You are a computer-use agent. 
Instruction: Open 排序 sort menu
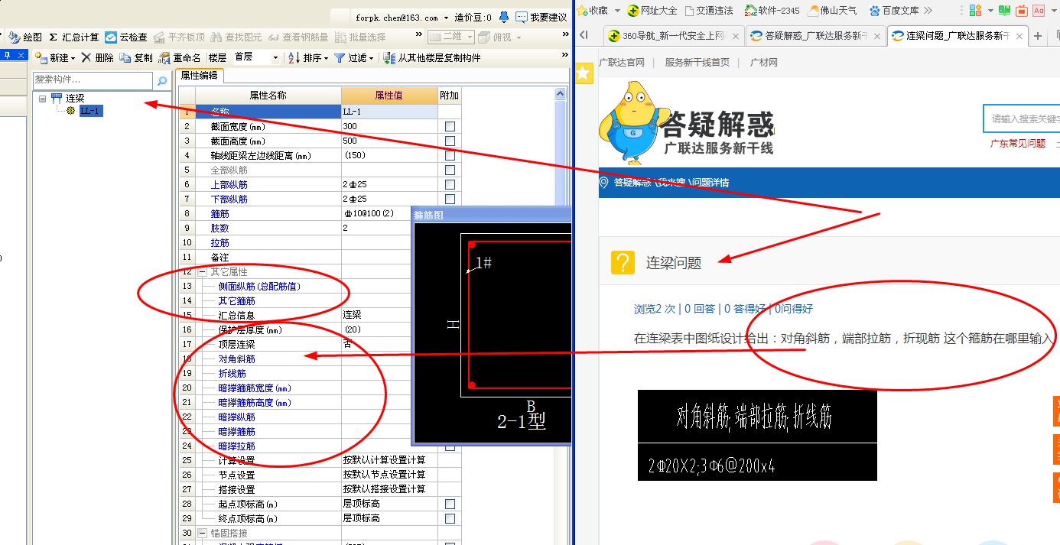pos(307,58)
